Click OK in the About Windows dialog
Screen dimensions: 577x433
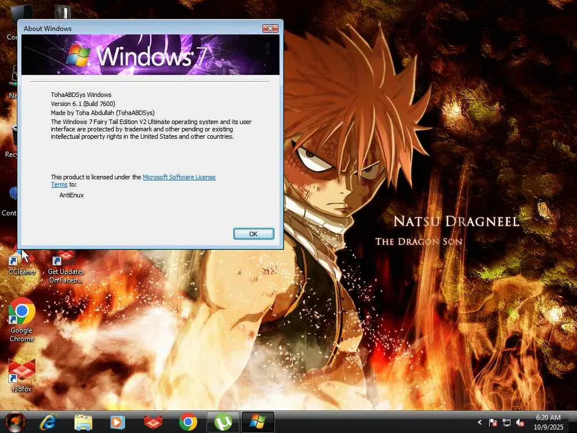pyautogui.click(x=254, y=234)
